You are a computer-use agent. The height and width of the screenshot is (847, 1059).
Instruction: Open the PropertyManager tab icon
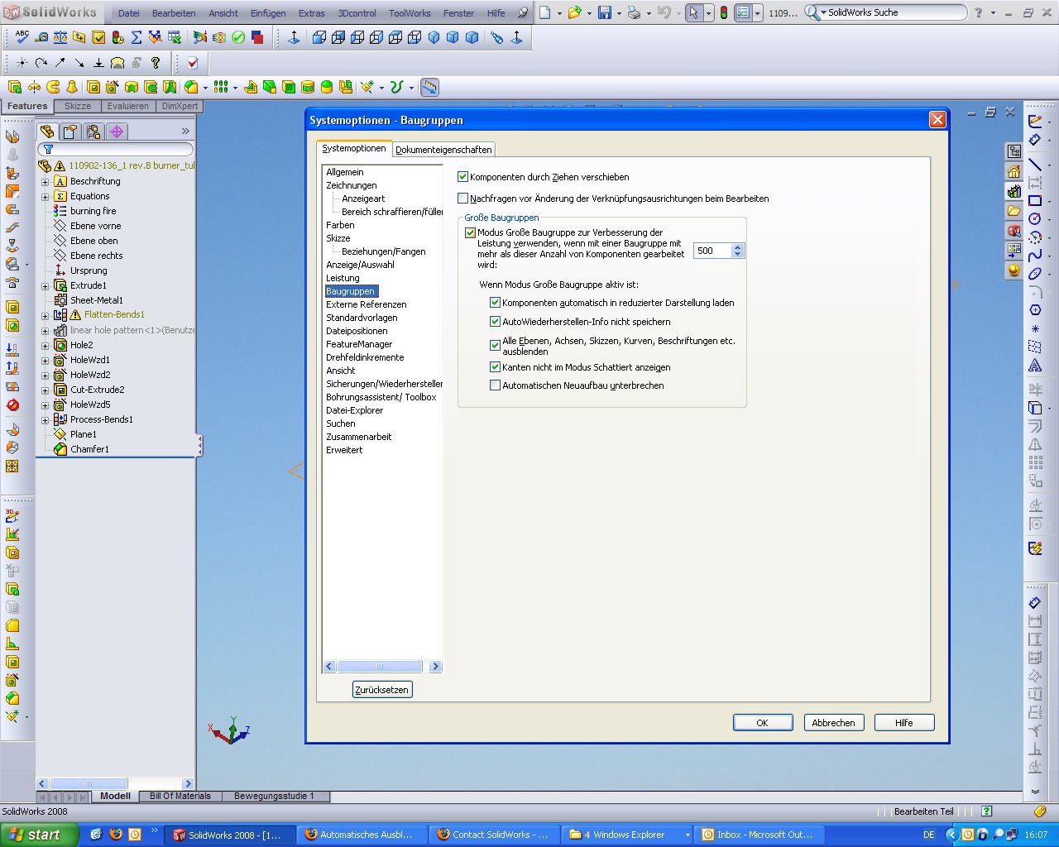(x=70, y=131)
